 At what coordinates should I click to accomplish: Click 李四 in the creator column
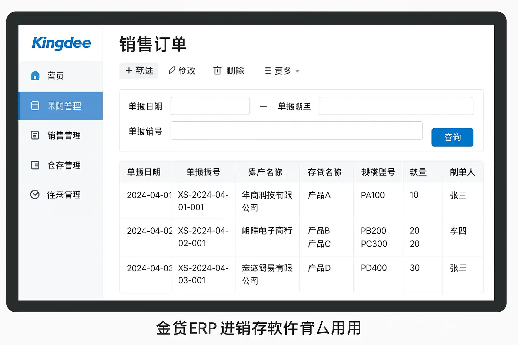pos(458,231)
